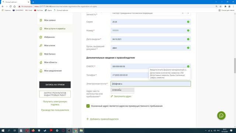Open browser home page
The image size is (236, 133).
(14, 7)
